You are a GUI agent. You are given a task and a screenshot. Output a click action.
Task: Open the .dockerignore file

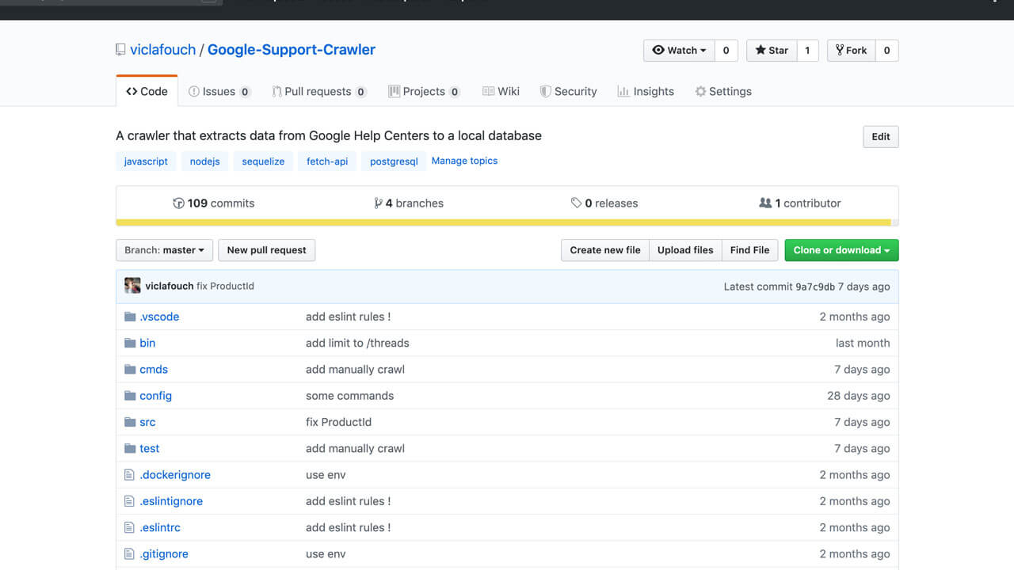click(x=175, y=475)
